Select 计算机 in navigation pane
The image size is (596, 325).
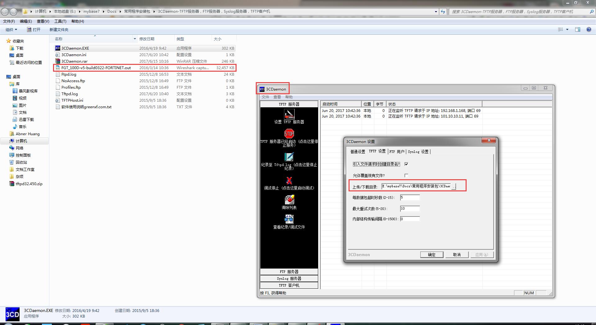pos(21,141)
